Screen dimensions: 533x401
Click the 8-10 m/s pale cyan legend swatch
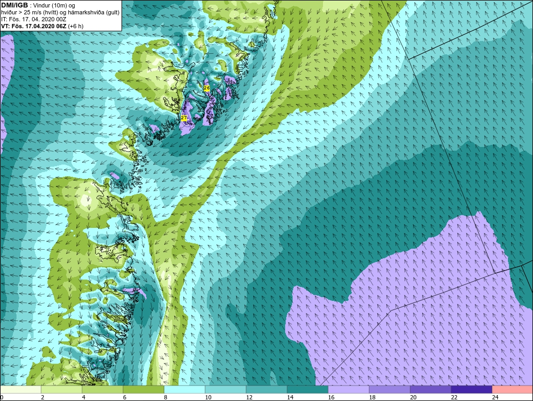(x=184, y=389)
